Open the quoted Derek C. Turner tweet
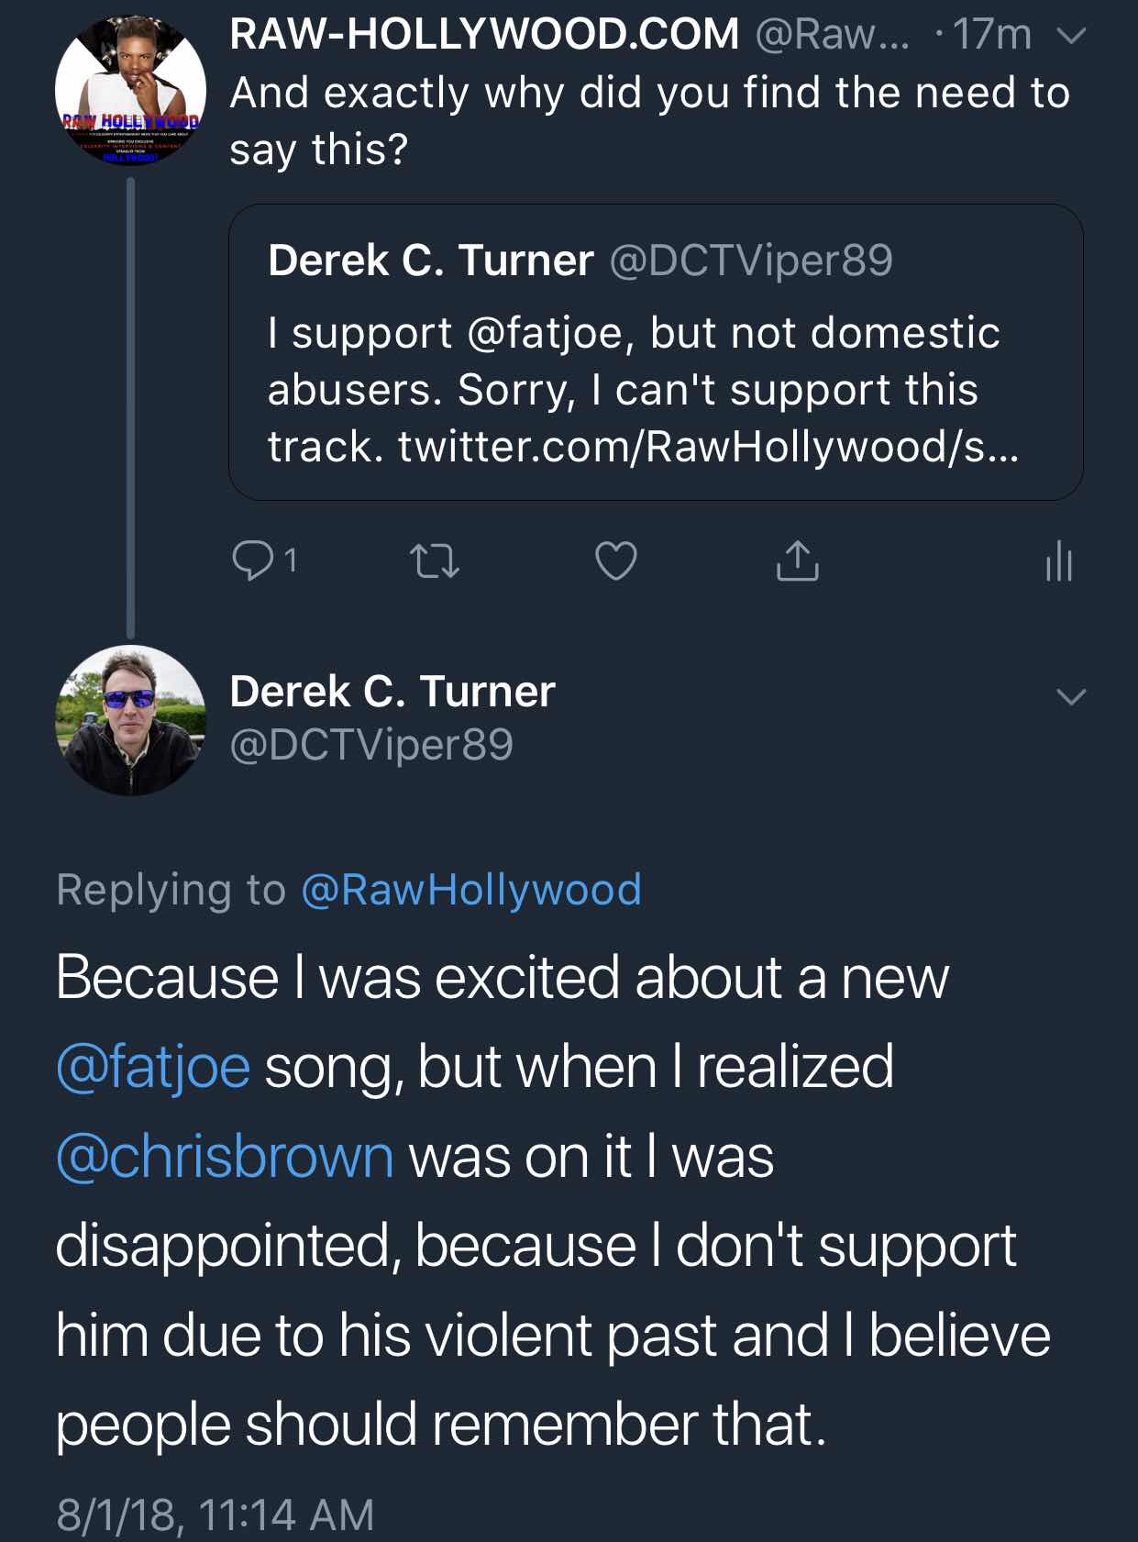The width and height of the screenshot is (1138, 1542). (x=656, y=352)
